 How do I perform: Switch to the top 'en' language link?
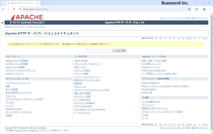pos(165,38)
